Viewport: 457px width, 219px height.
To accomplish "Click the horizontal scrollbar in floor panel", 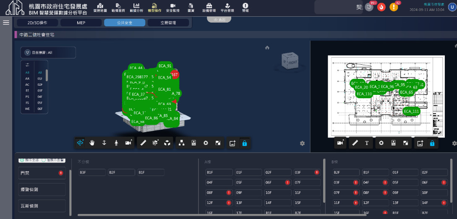I will click(x=222, y=215).
